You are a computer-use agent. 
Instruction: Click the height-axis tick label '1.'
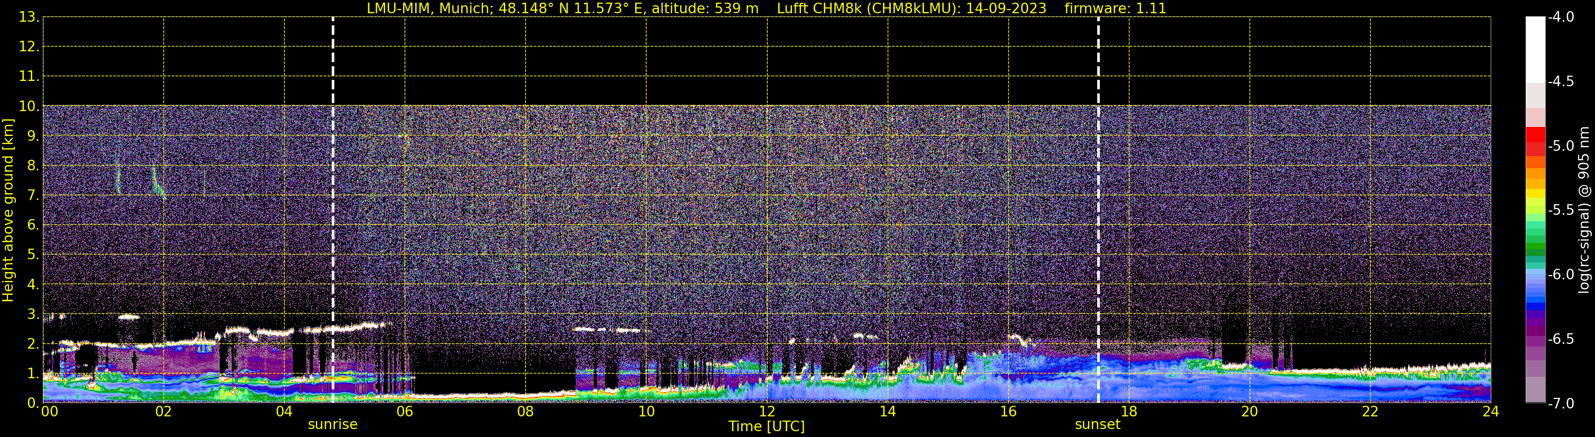[x=33, y=373]
